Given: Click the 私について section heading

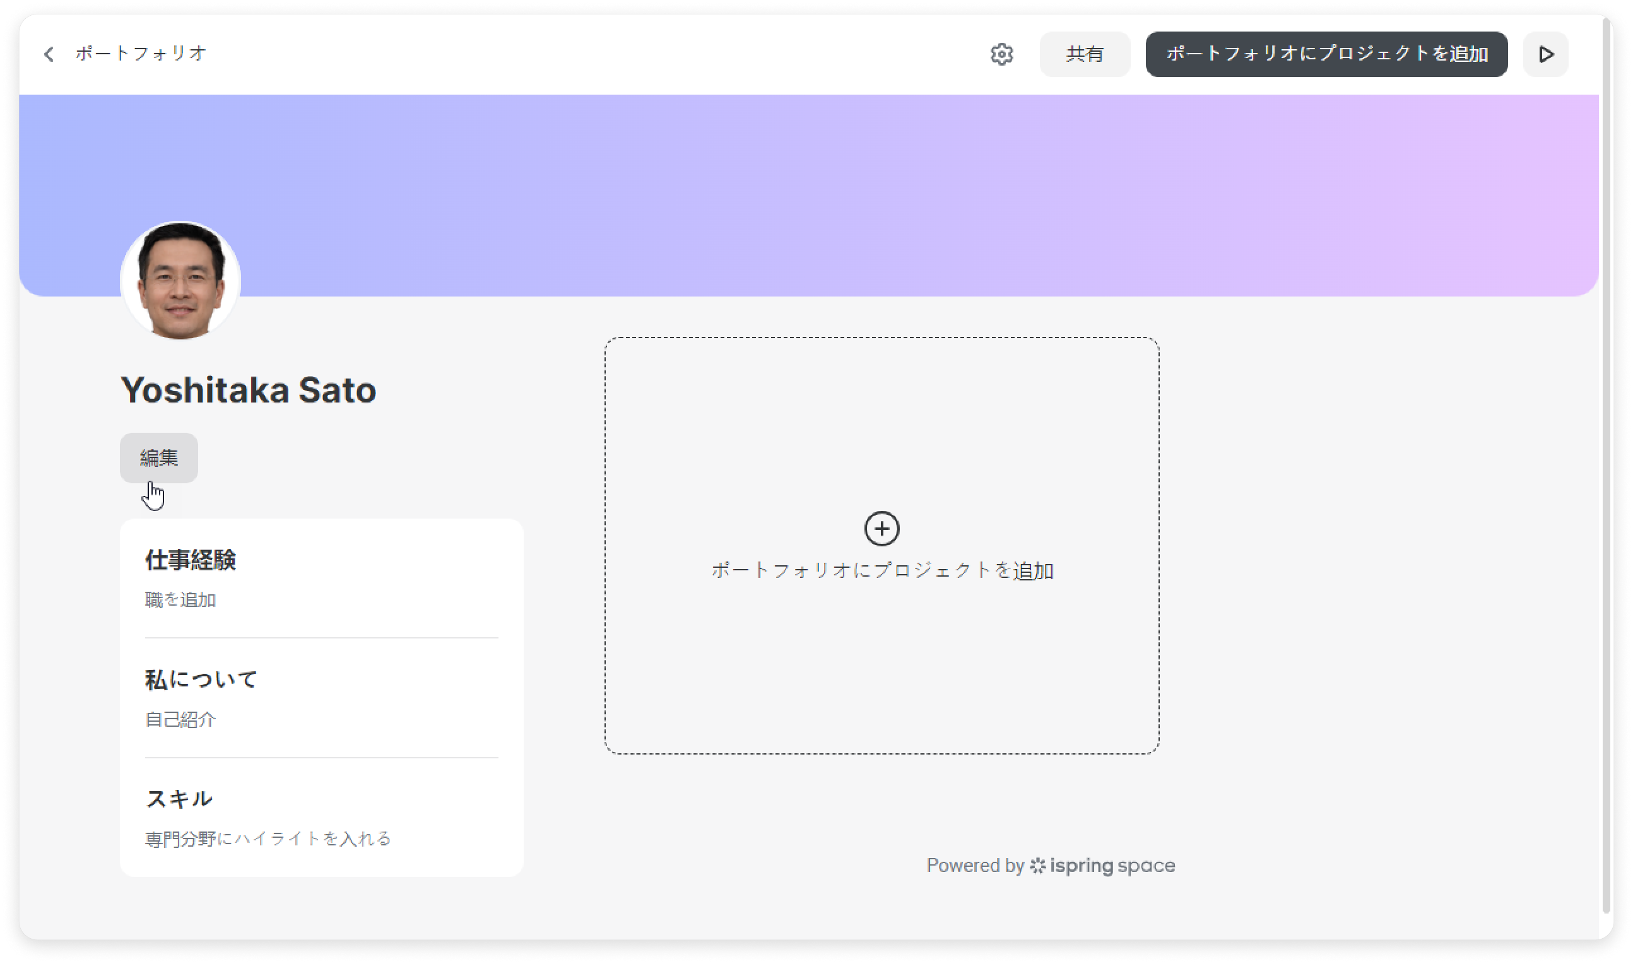Looking at the screenshot, I should tap(201, 679).
